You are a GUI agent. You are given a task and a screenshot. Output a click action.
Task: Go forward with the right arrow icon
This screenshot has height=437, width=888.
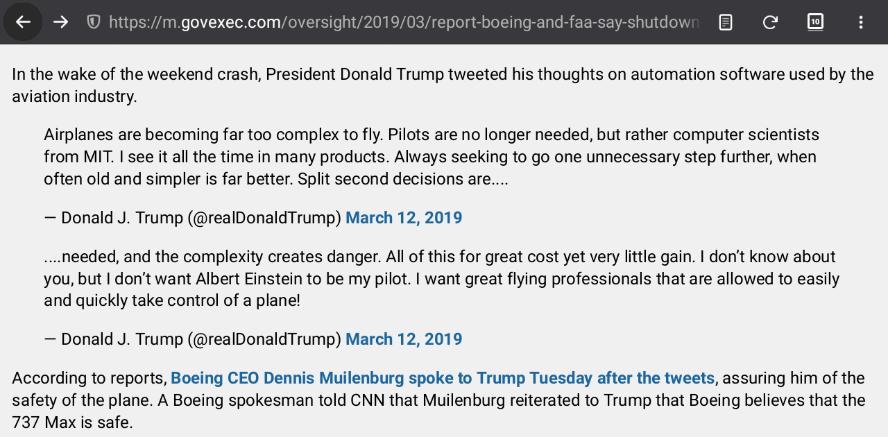click(61, 22)
